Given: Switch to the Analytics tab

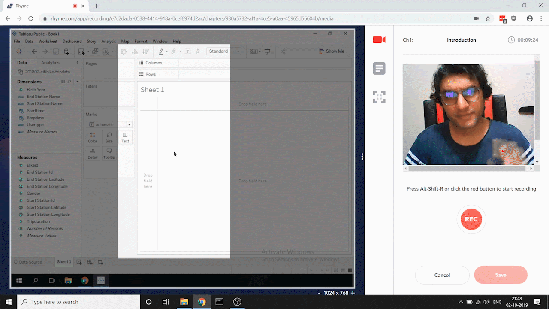Looking at the screenshot, I should (50, 63).
